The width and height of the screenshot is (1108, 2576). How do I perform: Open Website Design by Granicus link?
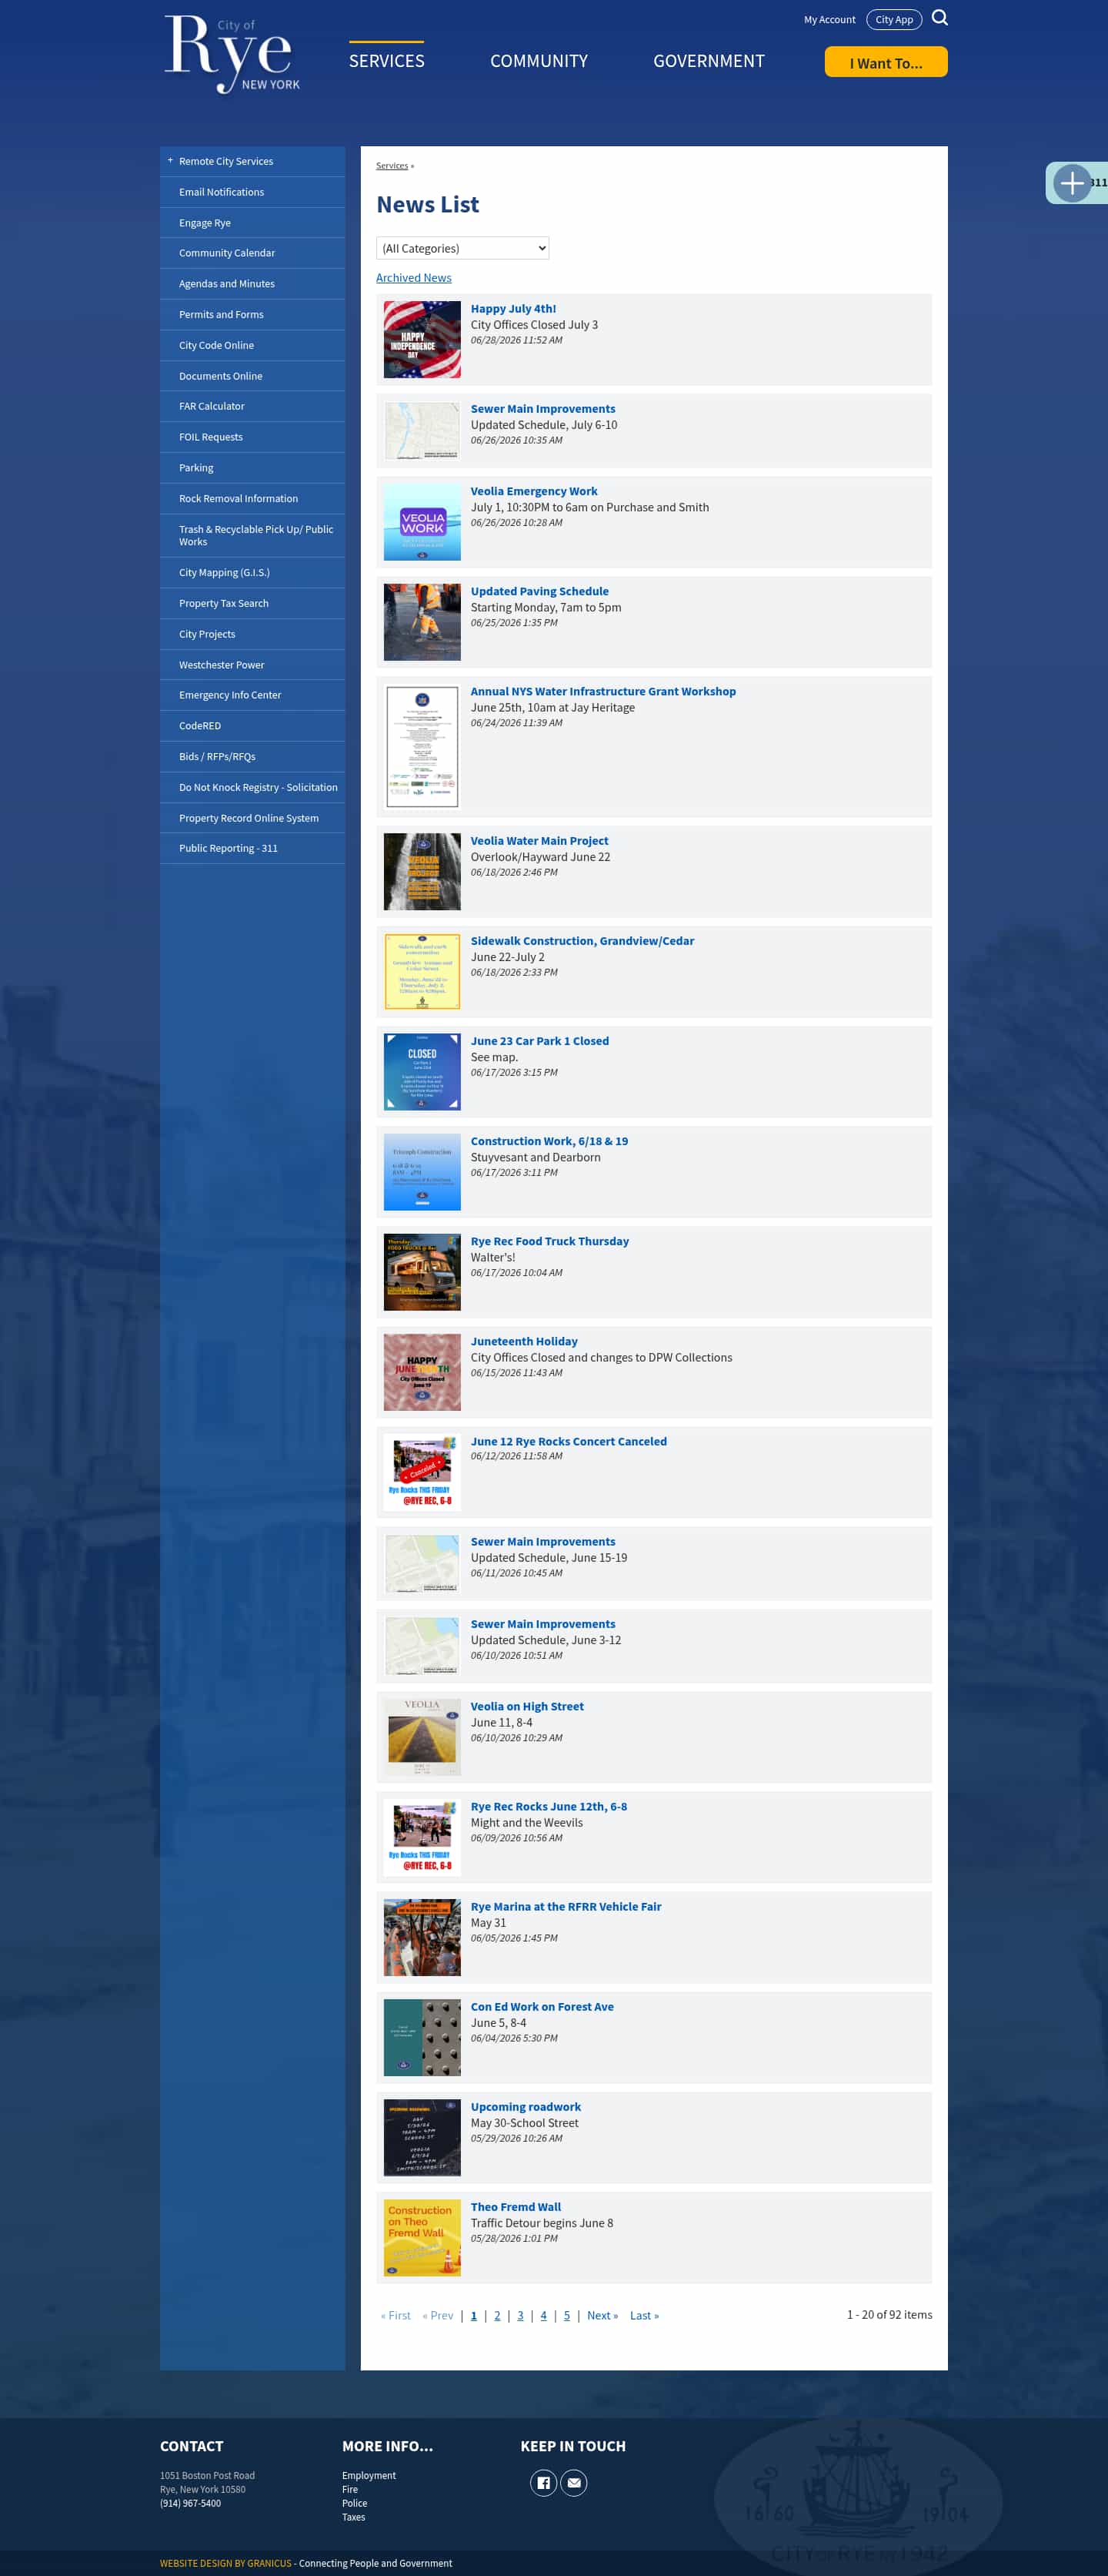(x=225, y=2563)
